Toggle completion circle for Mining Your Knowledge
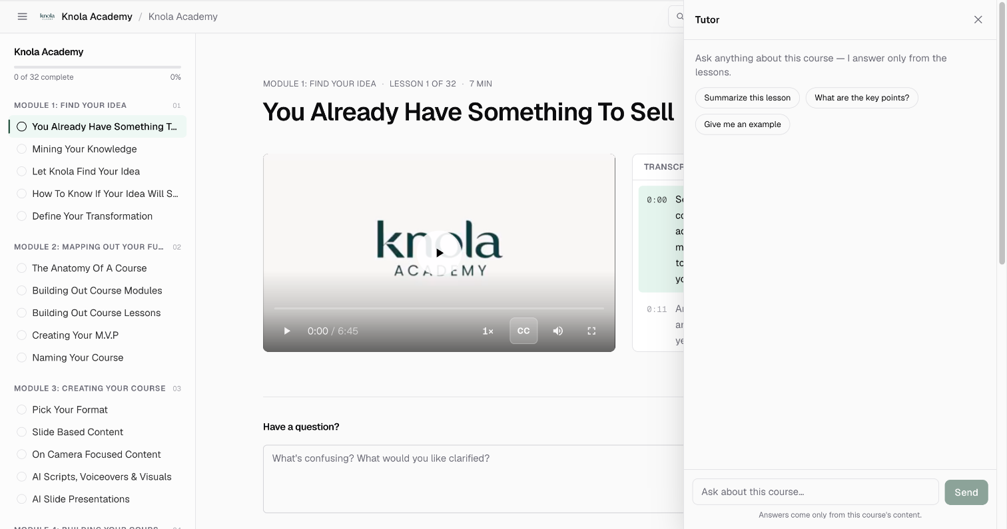The image size is (1007, 529). (x=22, y=149)
